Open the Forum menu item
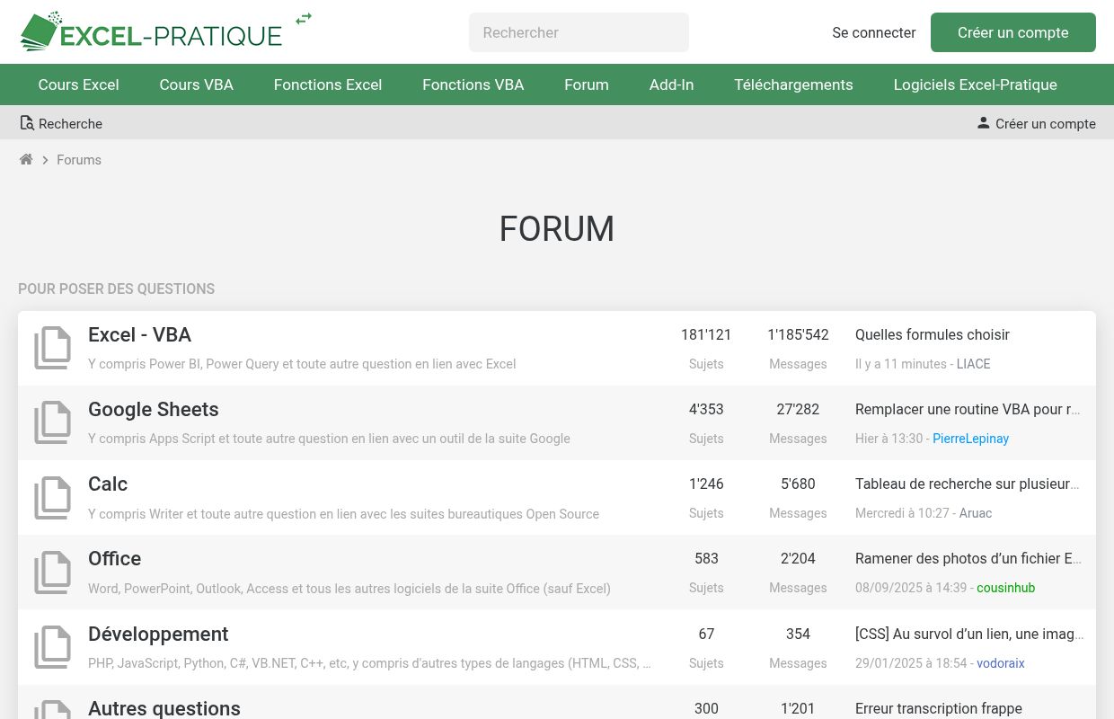1114x719 pixels. point(586,84)
